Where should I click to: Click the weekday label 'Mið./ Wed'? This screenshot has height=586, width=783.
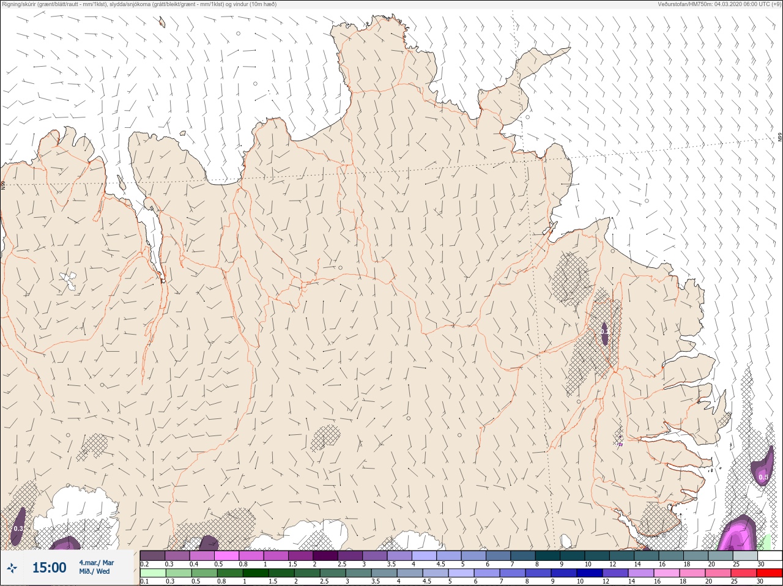pyautogui.click(x=94, y=571)
